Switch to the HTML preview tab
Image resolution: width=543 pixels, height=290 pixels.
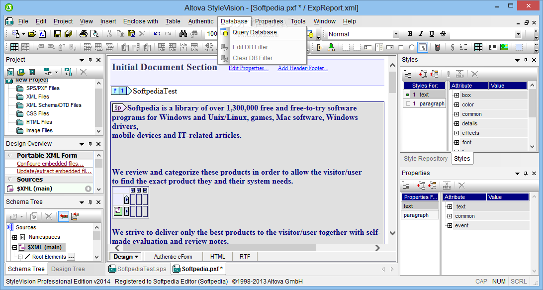(x=217, y=257)
